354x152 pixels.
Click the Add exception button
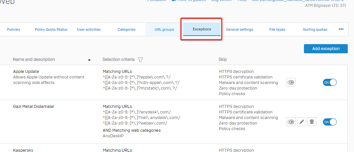(326, 49)
